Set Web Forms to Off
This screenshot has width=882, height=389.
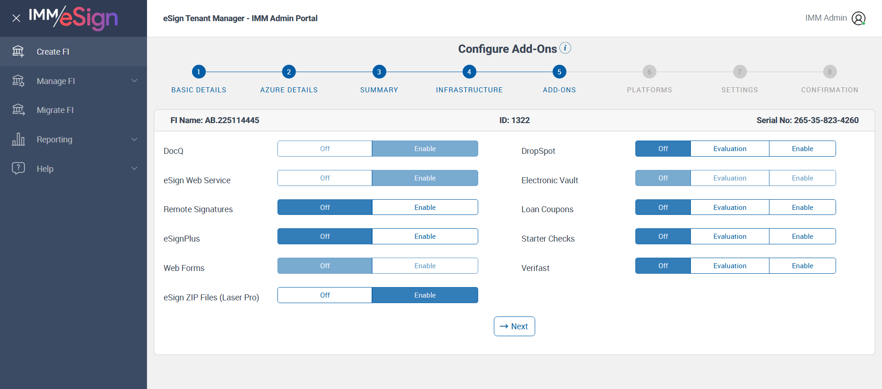coord(325,266)
